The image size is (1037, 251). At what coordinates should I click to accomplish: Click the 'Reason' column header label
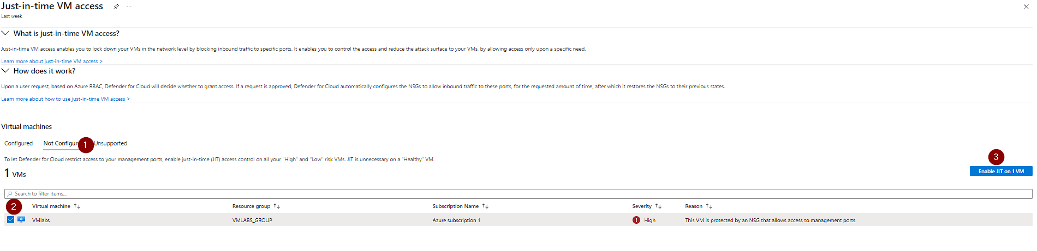694,206
